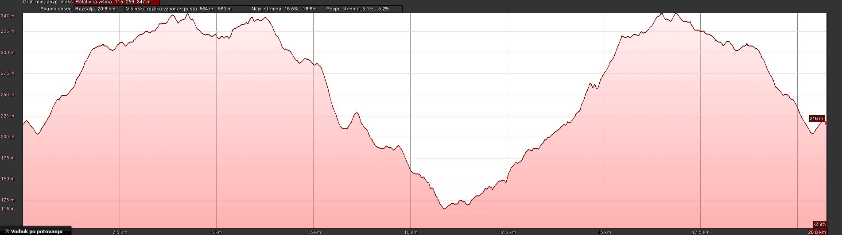This screenshot has width=842, height=235.
Task: Click the small red cursor marker on the profile line
Action: [826, 124]
